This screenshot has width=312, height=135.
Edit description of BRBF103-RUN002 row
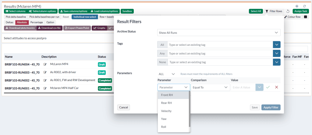pyautogui.click(x=45, y=80)
